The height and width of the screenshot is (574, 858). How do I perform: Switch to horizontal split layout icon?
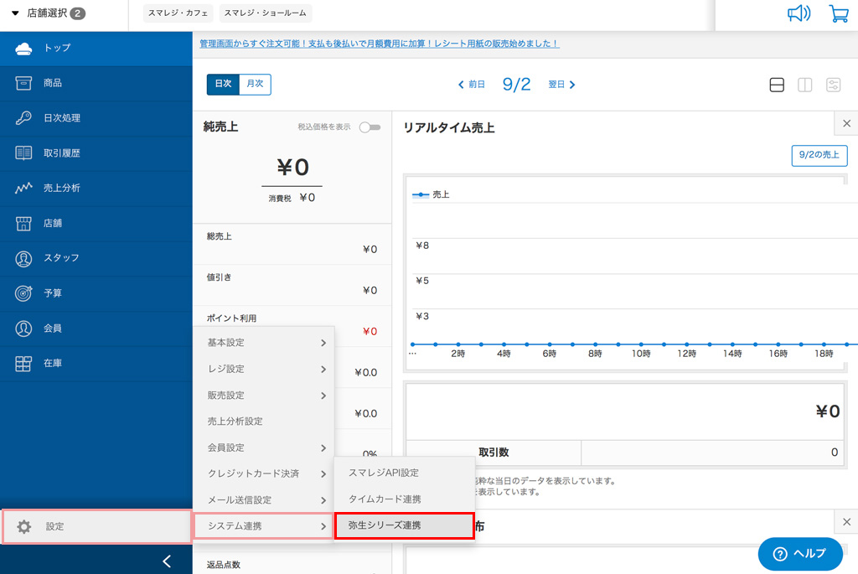pyautogui.click(x=777, y=85)
